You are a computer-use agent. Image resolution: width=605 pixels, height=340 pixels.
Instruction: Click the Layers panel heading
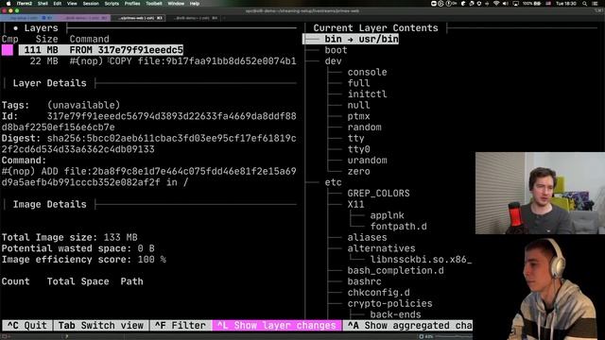(x=41, y=28)
